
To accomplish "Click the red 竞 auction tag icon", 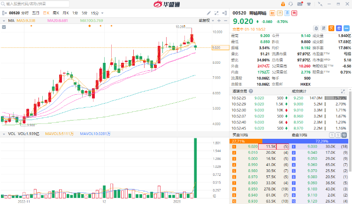I will pyautogui.click(x=294, y=13).
